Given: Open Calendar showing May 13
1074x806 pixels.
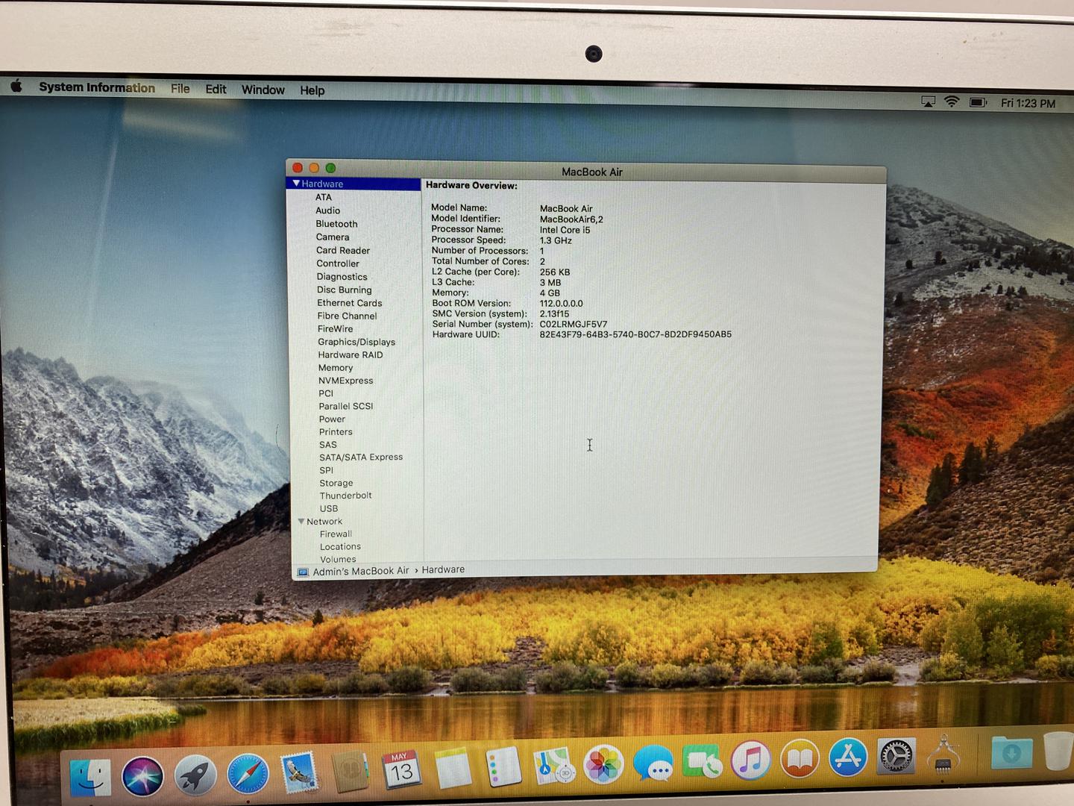Looking at the screenshot, I should (x=401, y=770).
